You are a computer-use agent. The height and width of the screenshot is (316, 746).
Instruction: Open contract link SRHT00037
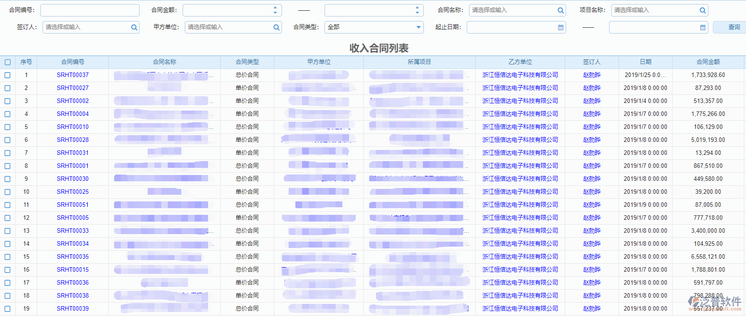72,75
